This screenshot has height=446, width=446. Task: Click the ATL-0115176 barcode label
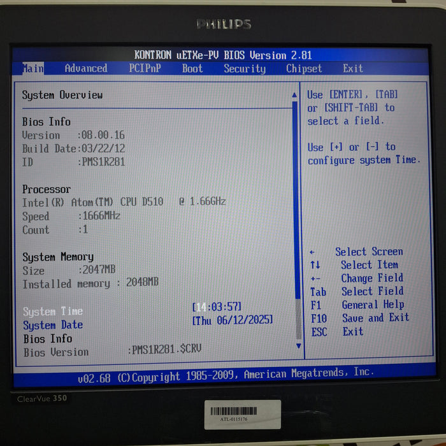point(243,414)
